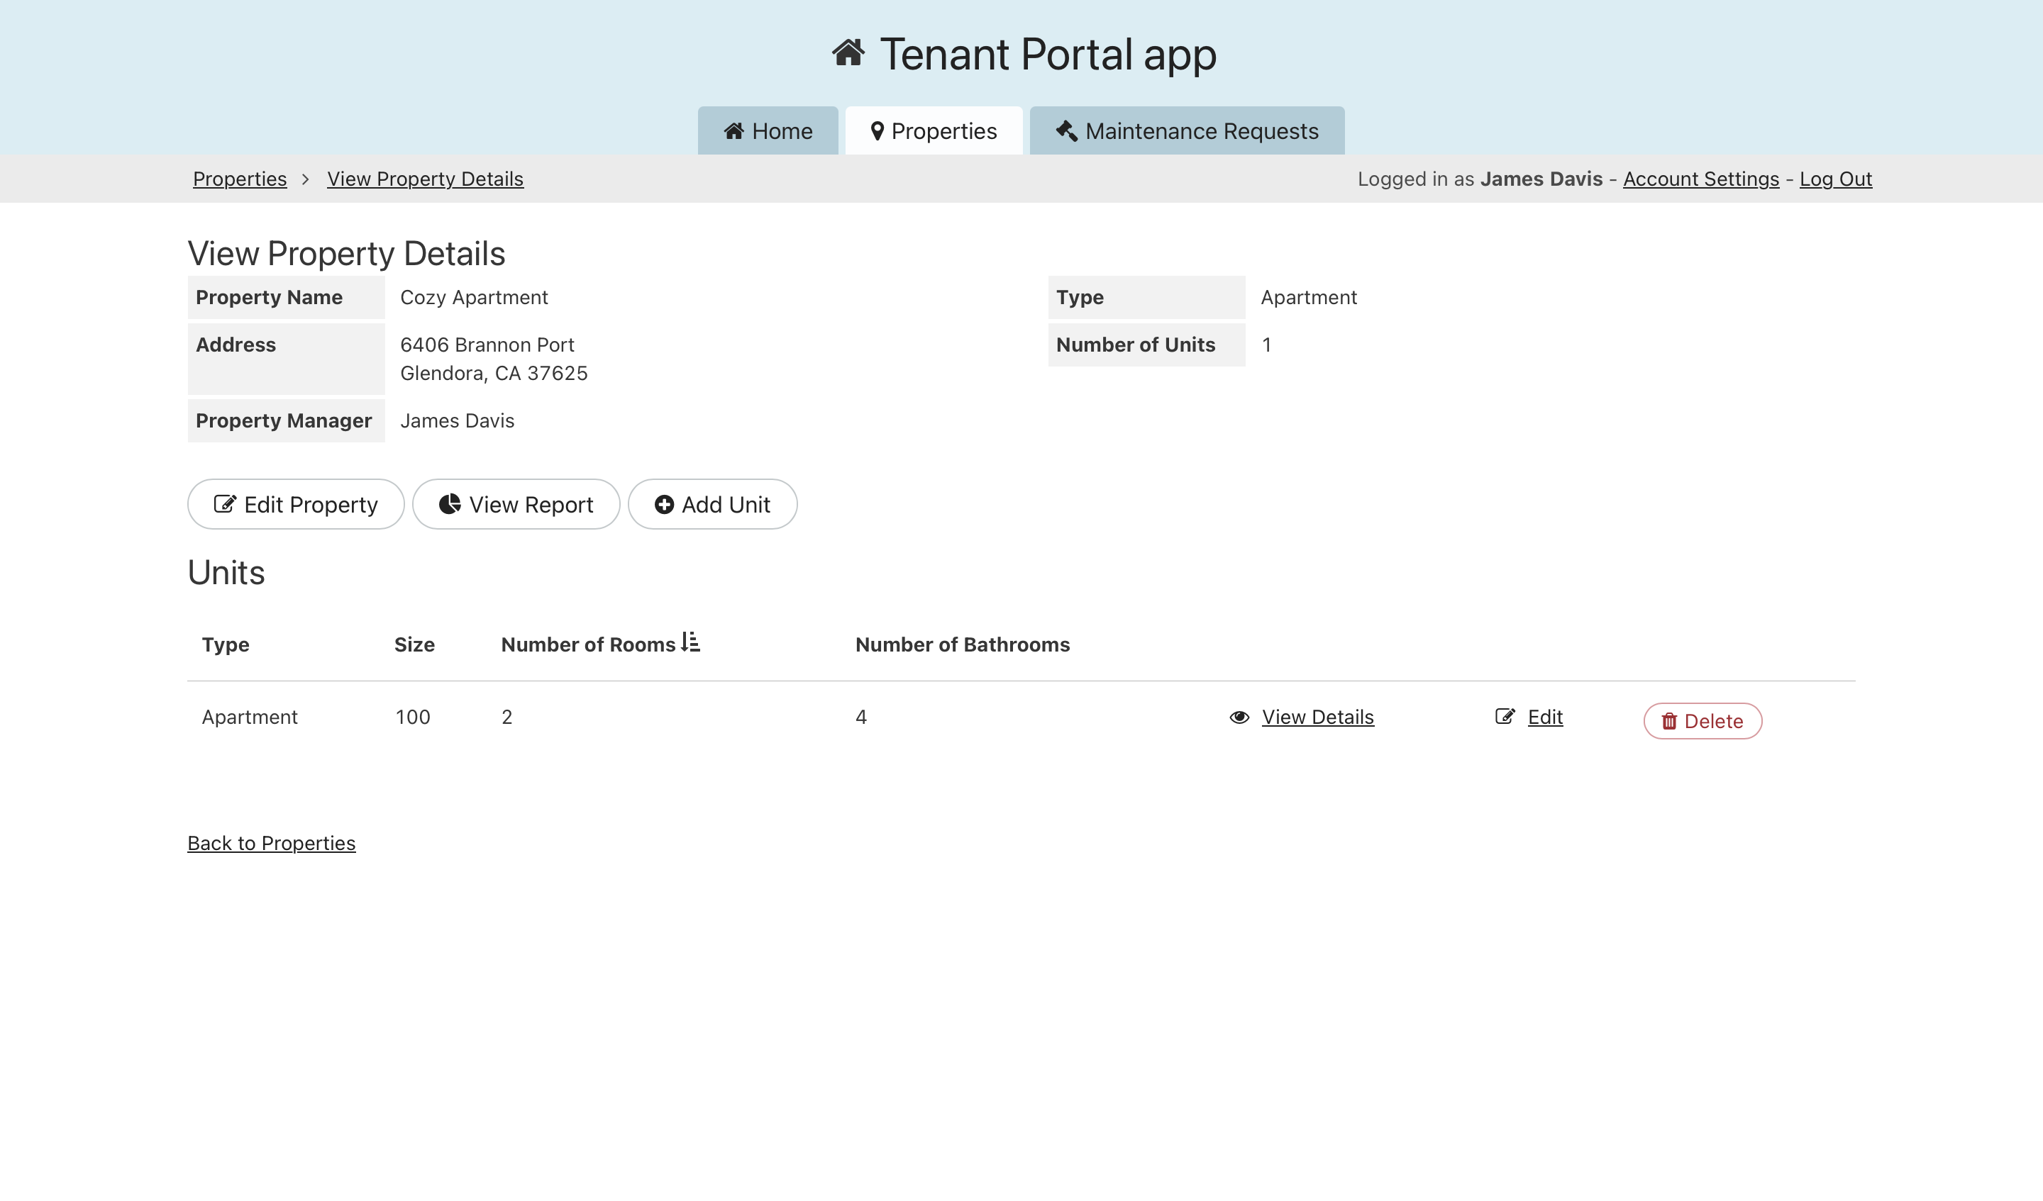Click the trash icon on Delete button

(1668, 721)
